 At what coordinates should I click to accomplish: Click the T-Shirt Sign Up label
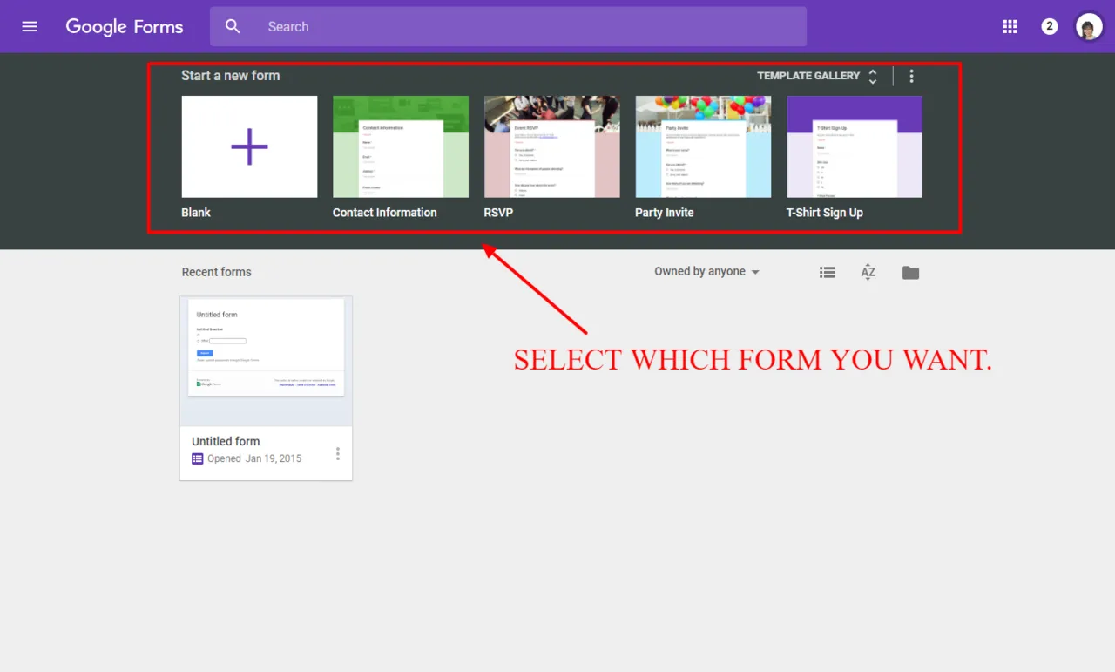(825, 213)
